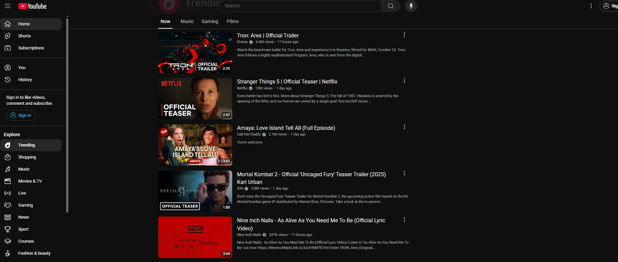
Task: Switch to the Music trending tab
Action: coord(187,21)
